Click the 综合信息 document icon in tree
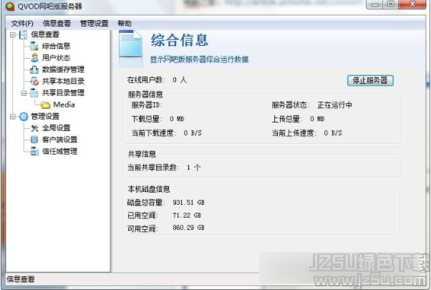 34,46
